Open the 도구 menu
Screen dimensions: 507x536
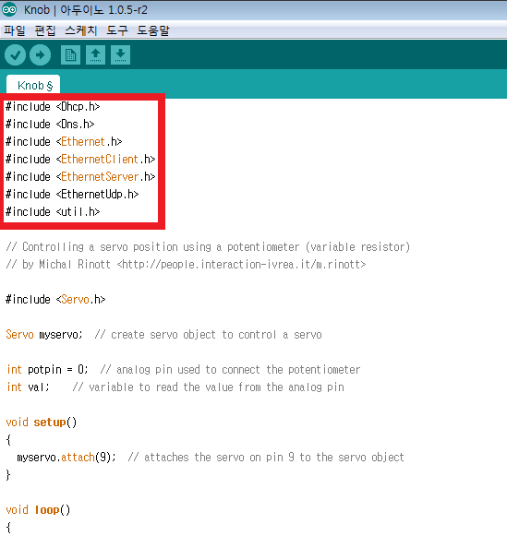pos(117,30)
